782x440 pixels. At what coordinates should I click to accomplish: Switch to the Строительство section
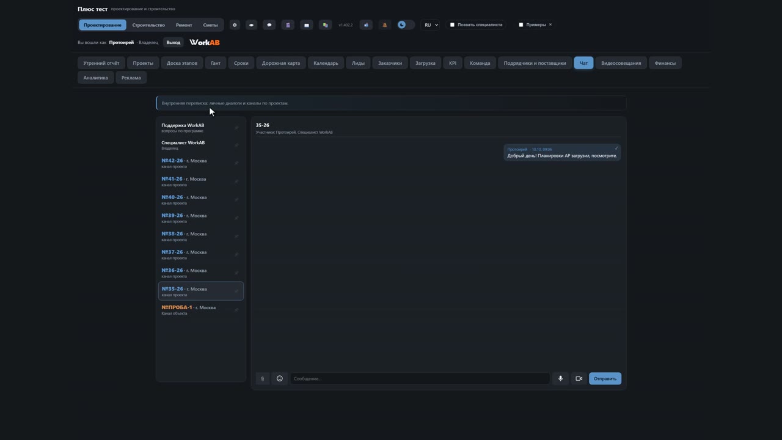pos(148,25)
